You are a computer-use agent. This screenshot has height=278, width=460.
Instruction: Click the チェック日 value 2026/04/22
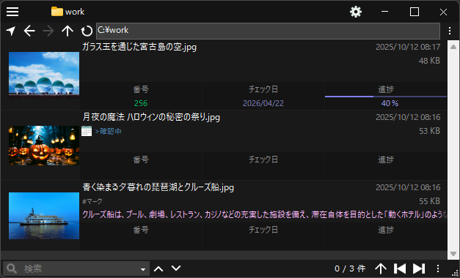click(263, 103)
